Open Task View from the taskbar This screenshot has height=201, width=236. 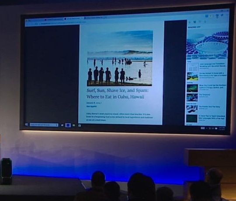(62, 125)
